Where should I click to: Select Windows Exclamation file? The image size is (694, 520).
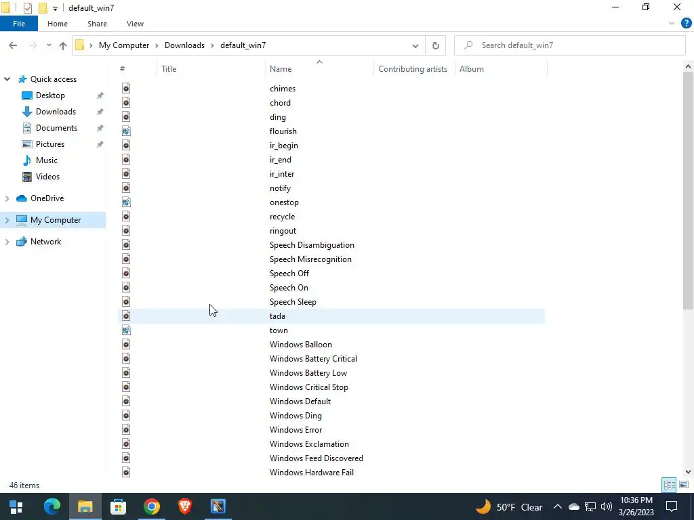[309, 444]
